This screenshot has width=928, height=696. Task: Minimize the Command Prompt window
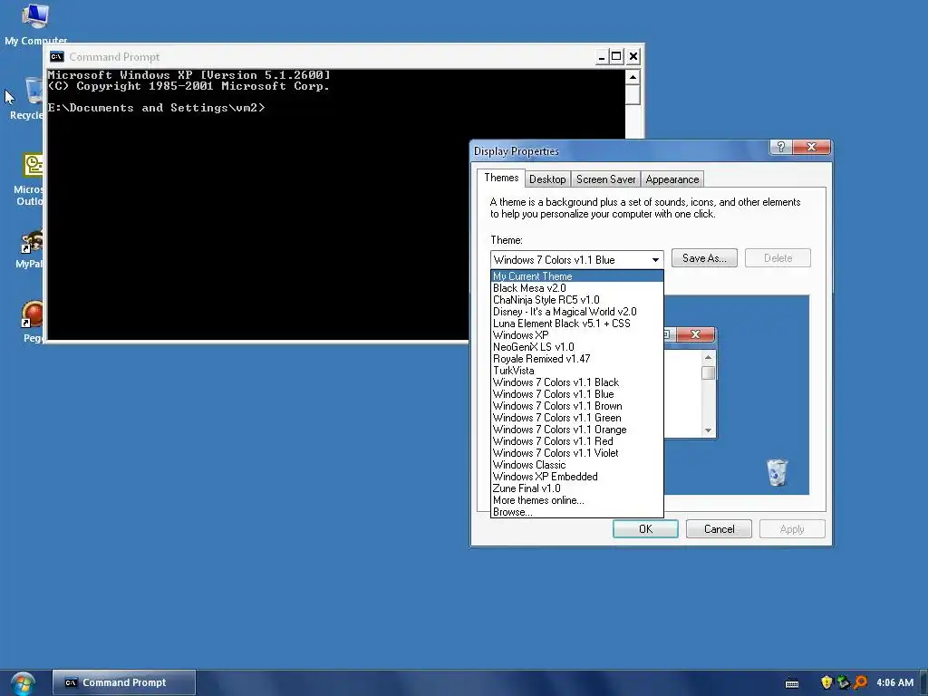(602, 57)
